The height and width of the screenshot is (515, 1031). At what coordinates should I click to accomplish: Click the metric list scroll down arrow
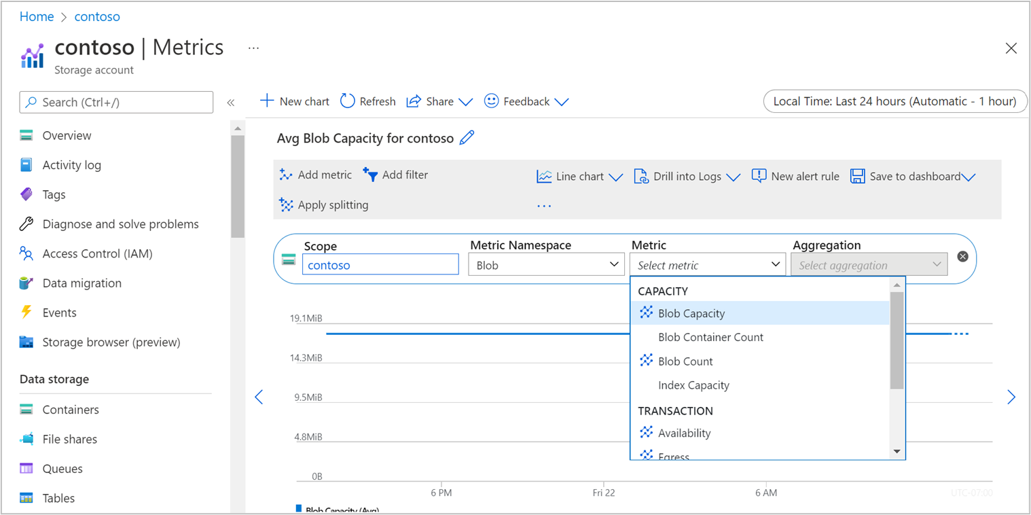tap(897, 451)
